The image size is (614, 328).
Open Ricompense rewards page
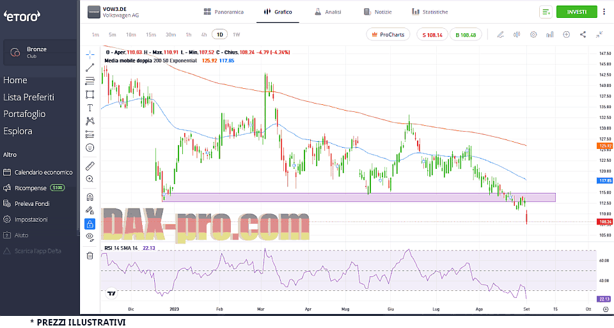point(34,188)
